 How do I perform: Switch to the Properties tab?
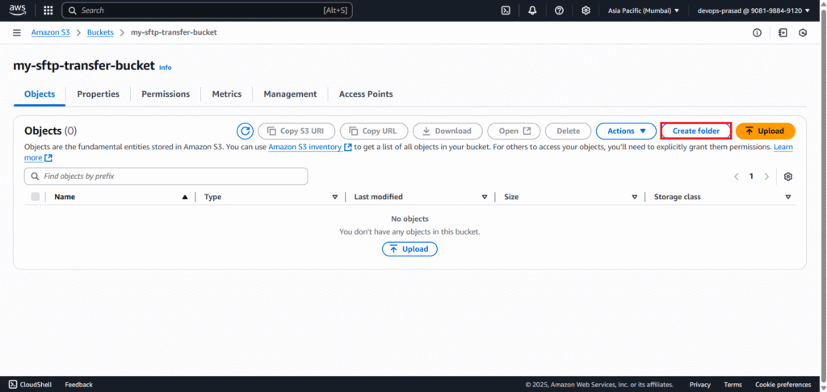pos(98,94)
